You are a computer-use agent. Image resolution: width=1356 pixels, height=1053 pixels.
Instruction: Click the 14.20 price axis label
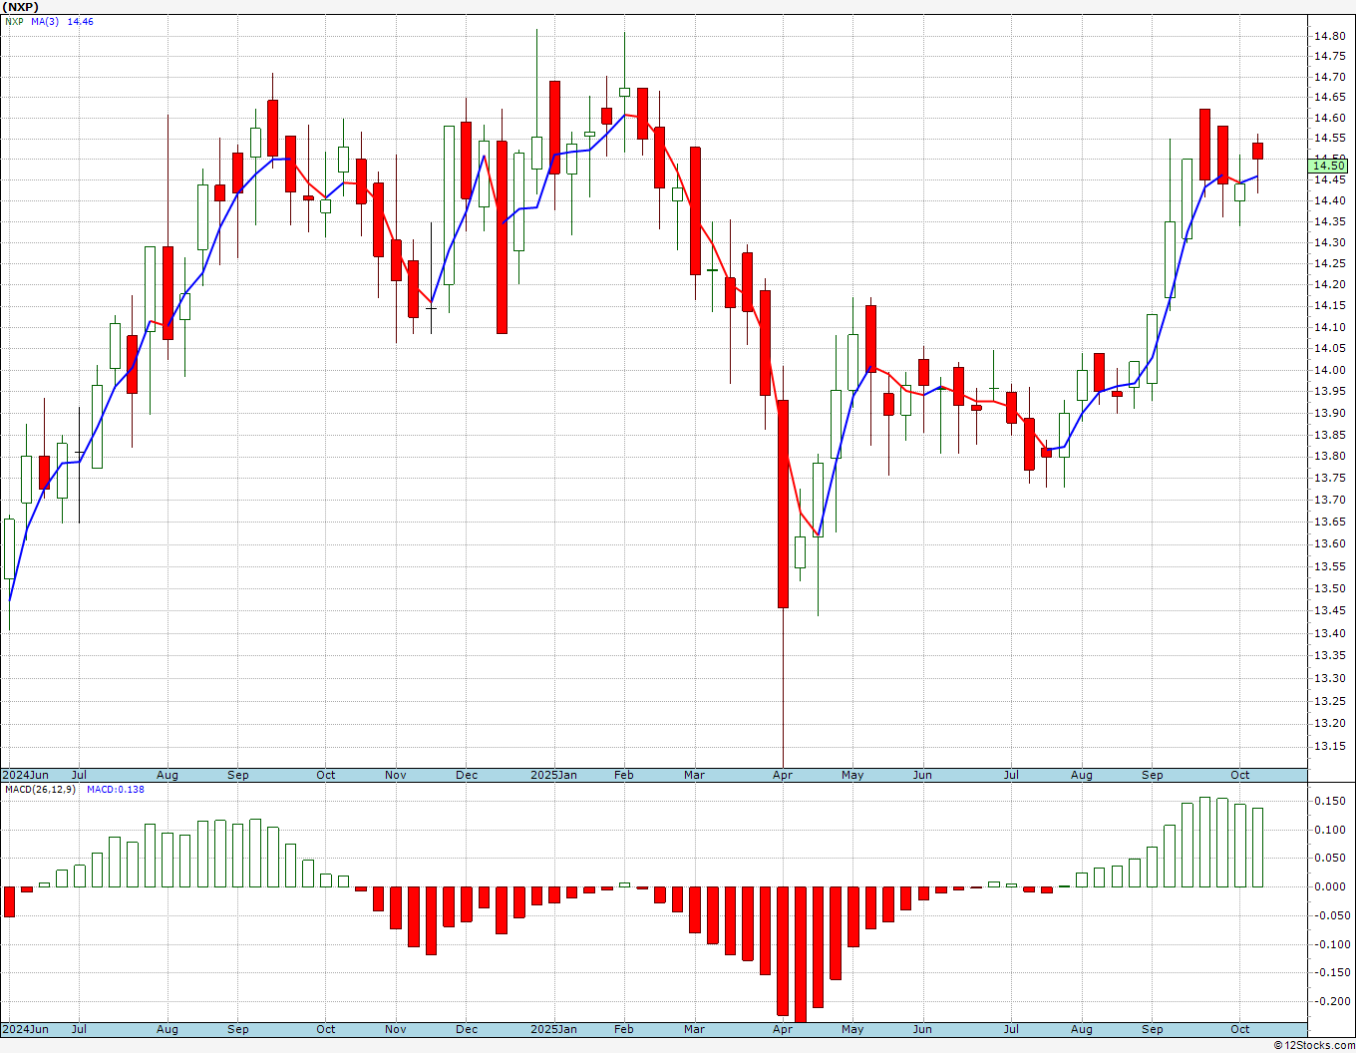click(1330, 284)
